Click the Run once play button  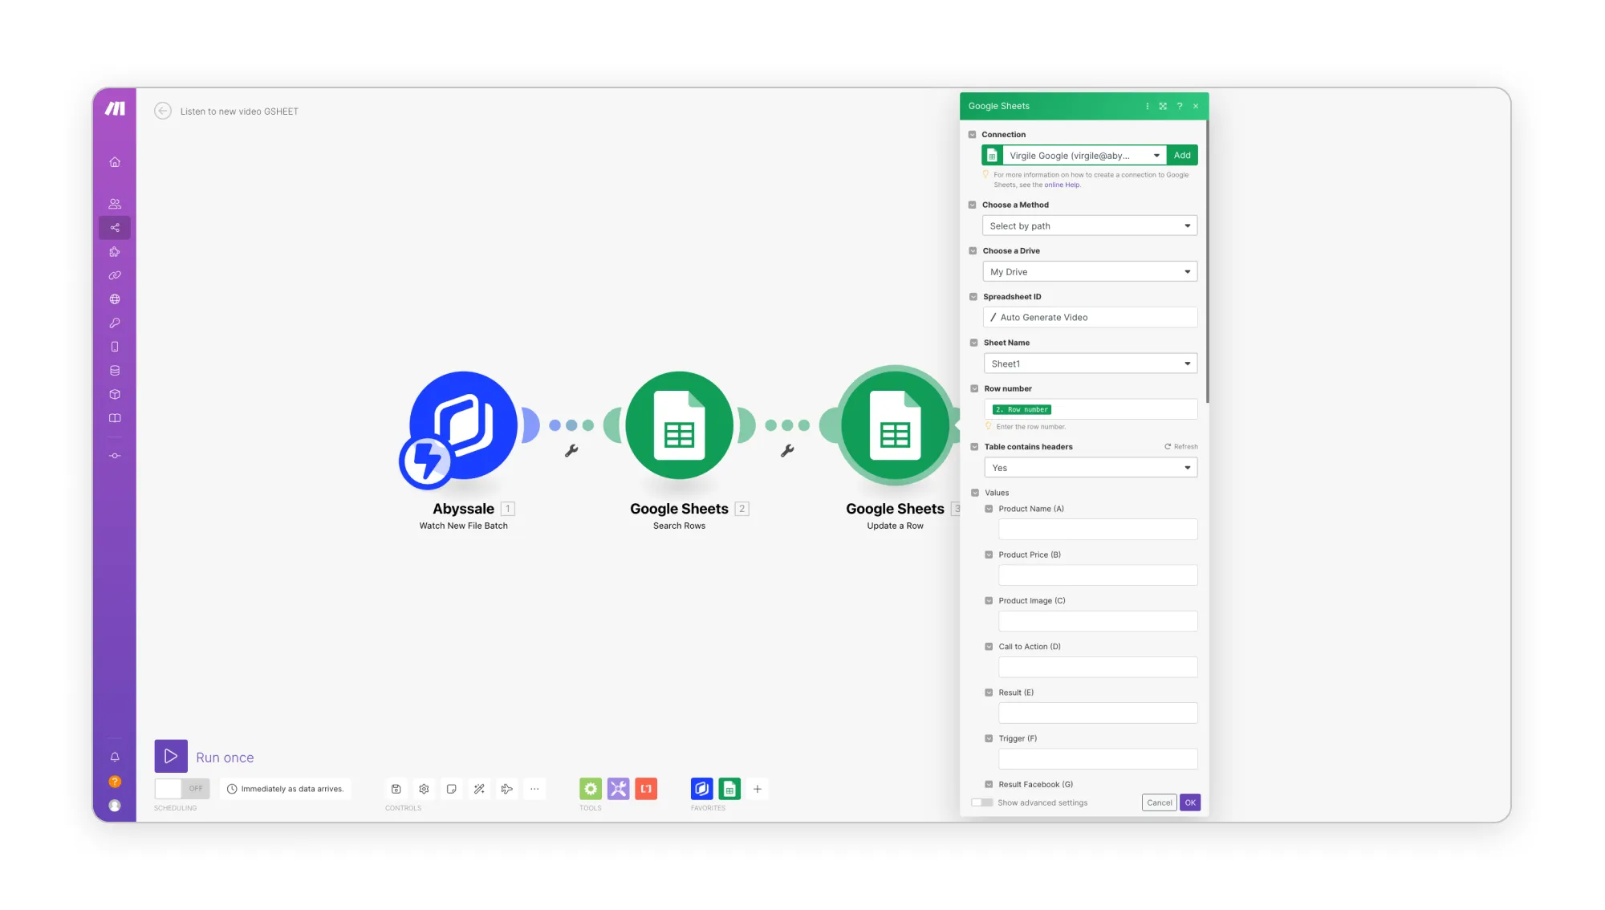point(171,756)
